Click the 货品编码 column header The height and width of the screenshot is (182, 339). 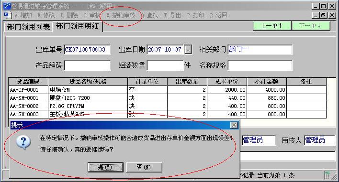pos(28,82)
